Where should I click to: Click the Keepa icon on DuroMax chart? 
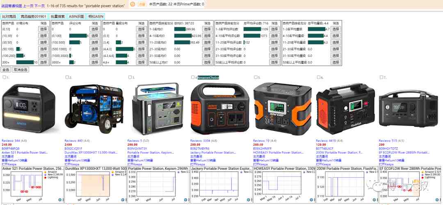coord(123,200)
